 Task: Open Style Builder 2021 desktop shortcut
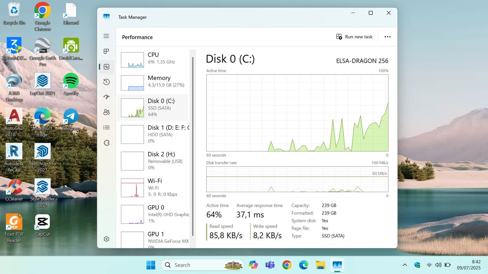[42, 193]
